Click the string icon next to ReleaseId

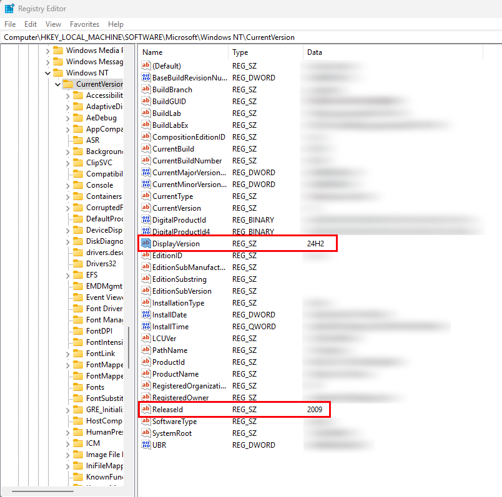(146, 410)
